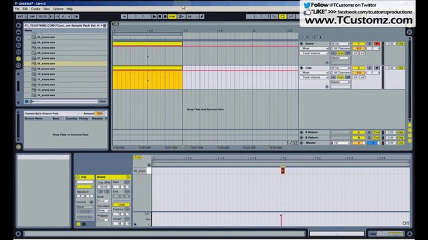Toggle the Snare track activator button

tap(358, 44)
